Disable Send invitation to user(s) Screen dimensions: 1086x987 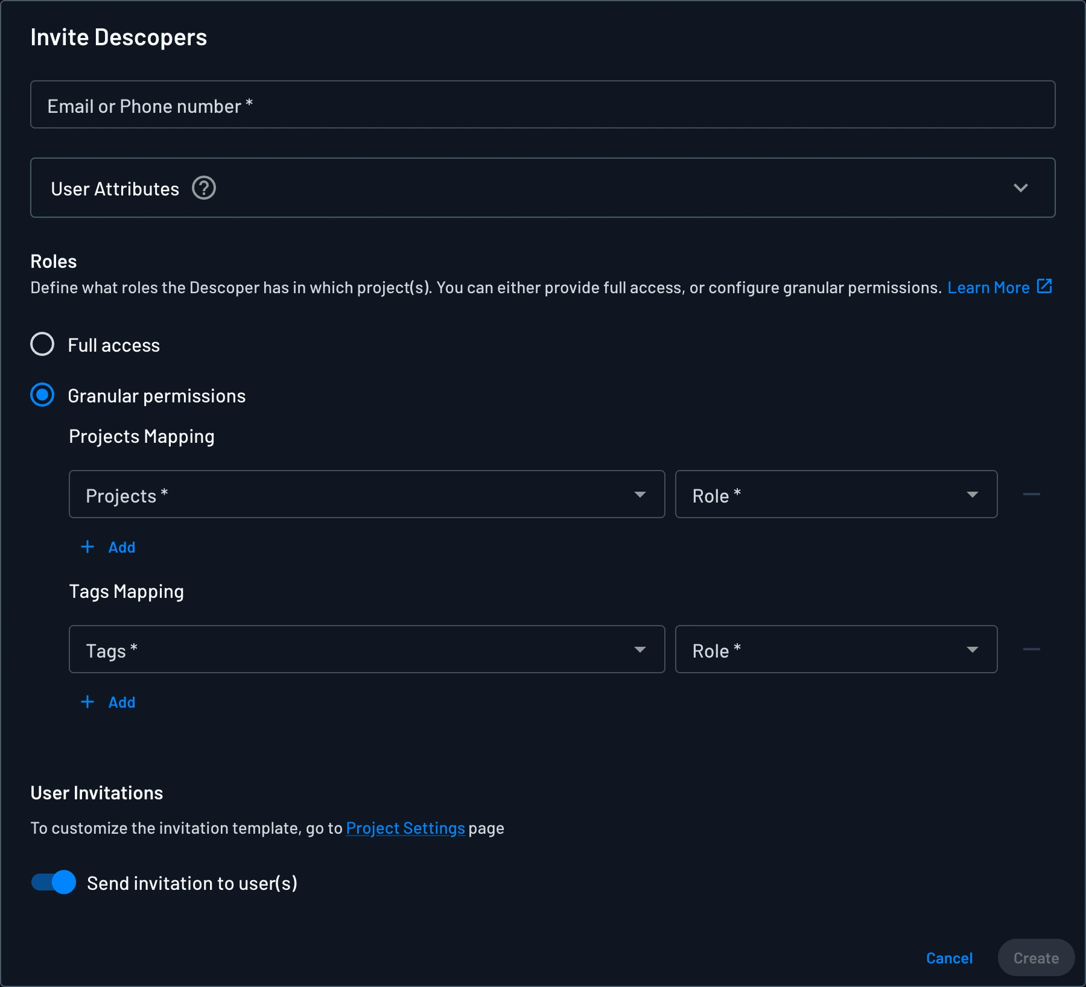click(x=53, y=883)
